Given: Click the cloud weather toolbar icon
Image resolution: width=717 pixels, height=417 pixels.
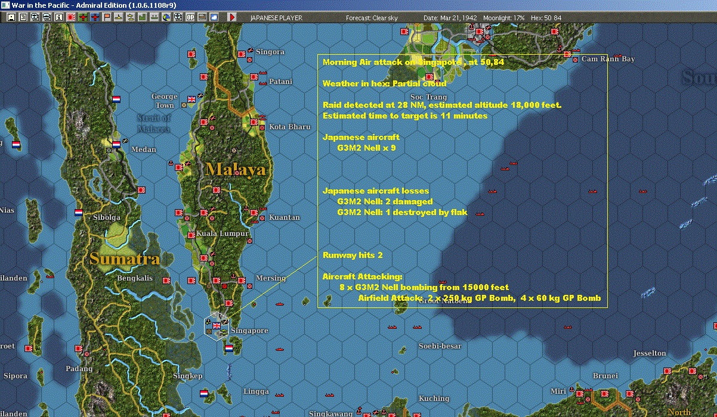Looking at the screenshot, I should point(214,17).
